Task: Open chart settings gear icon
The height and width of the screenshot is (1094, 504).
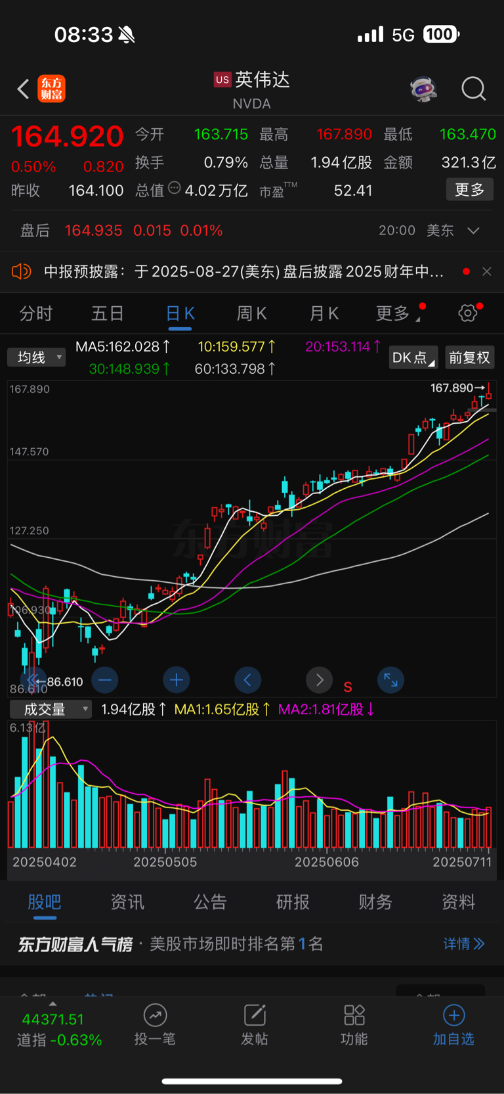Action: [468, 313]
